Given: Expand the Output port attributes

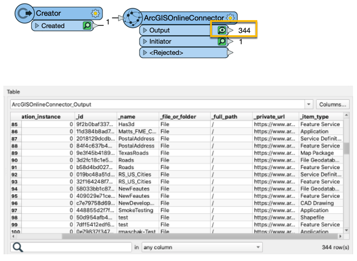Looking at the screenshot, I should point(145,30).
